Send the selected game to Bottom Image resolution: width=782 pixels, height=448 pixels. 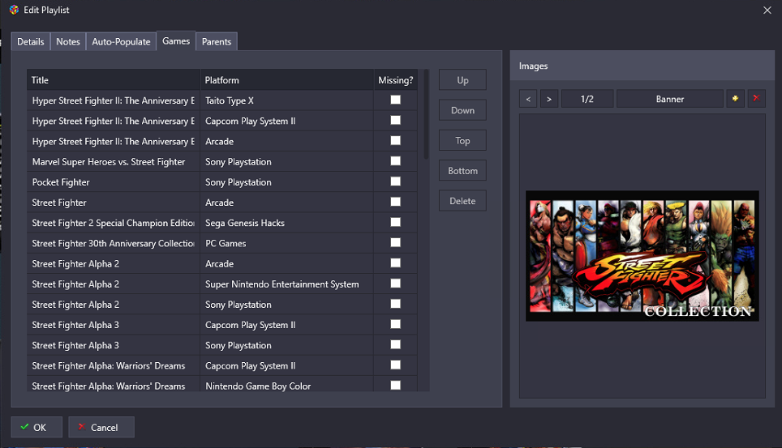coord(462,170)
